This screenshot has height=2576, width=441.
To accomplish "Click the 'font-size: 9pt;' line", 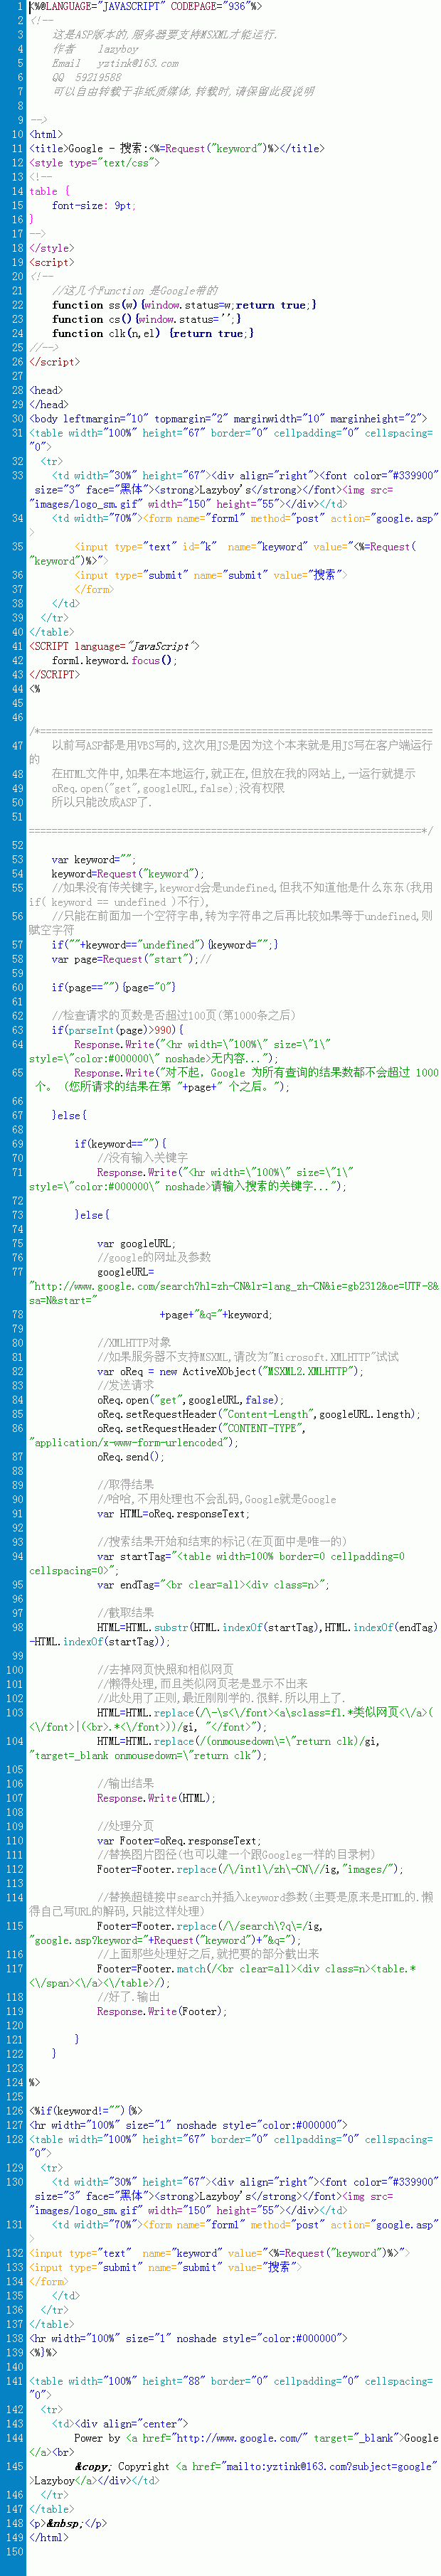I will point(93,205).
